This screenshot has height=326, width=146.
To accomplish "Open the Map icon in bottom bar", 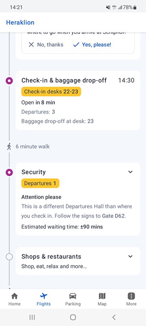I will [x=102, y=296].
